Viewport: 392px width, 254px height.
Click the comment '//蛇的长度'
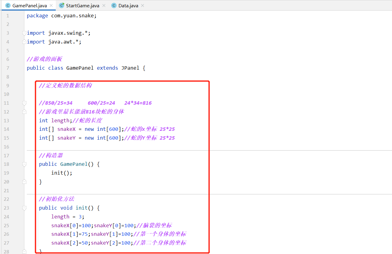coord(87,120)
